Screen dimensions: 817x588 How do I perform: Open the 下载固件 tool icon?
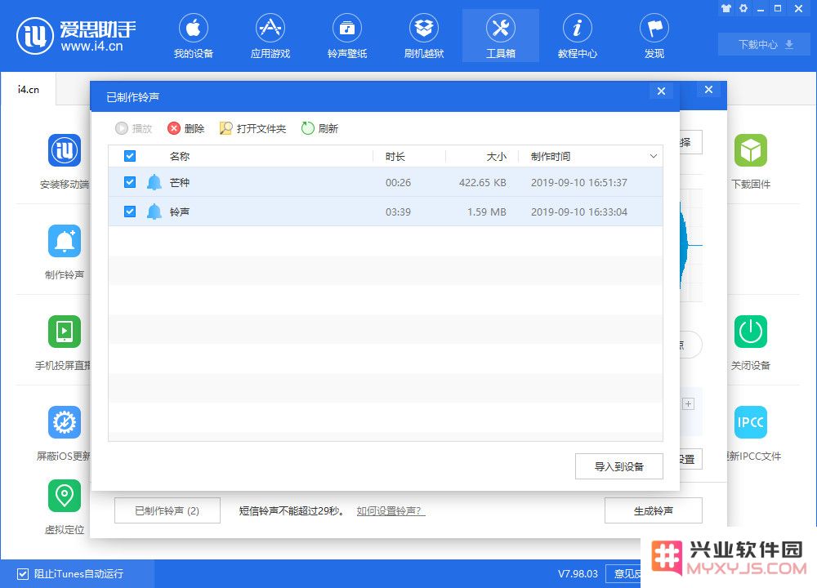pyautogui.click(x=751, y=150)
